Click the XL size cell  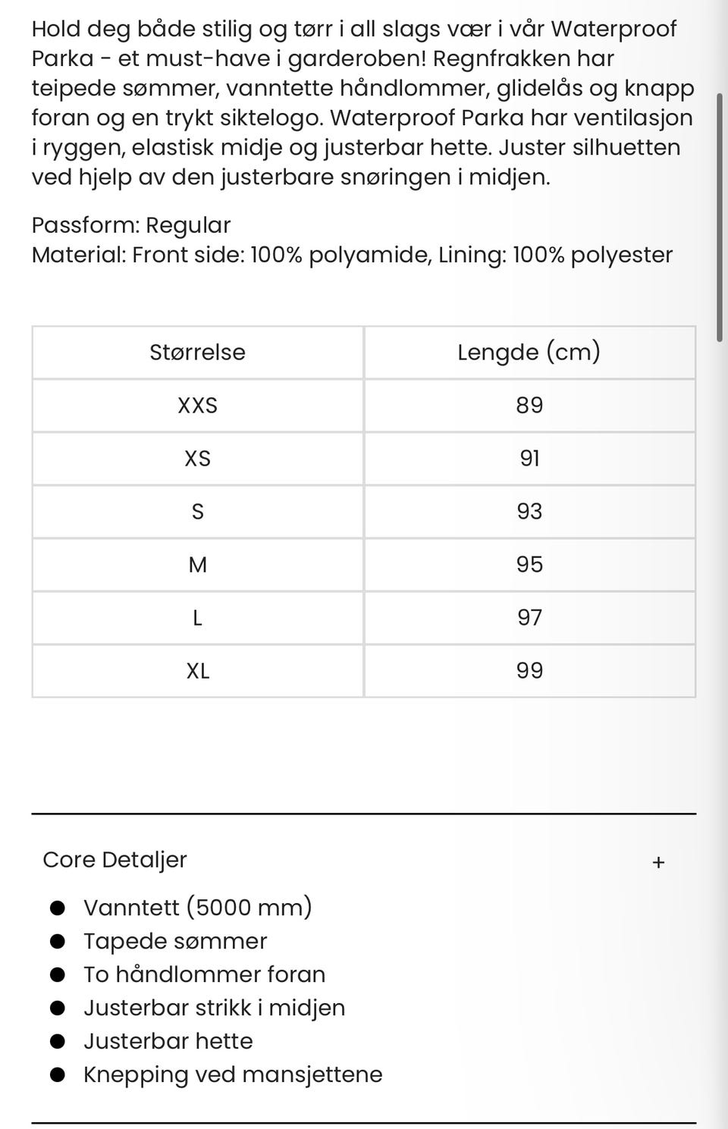[x=198, y=671]
